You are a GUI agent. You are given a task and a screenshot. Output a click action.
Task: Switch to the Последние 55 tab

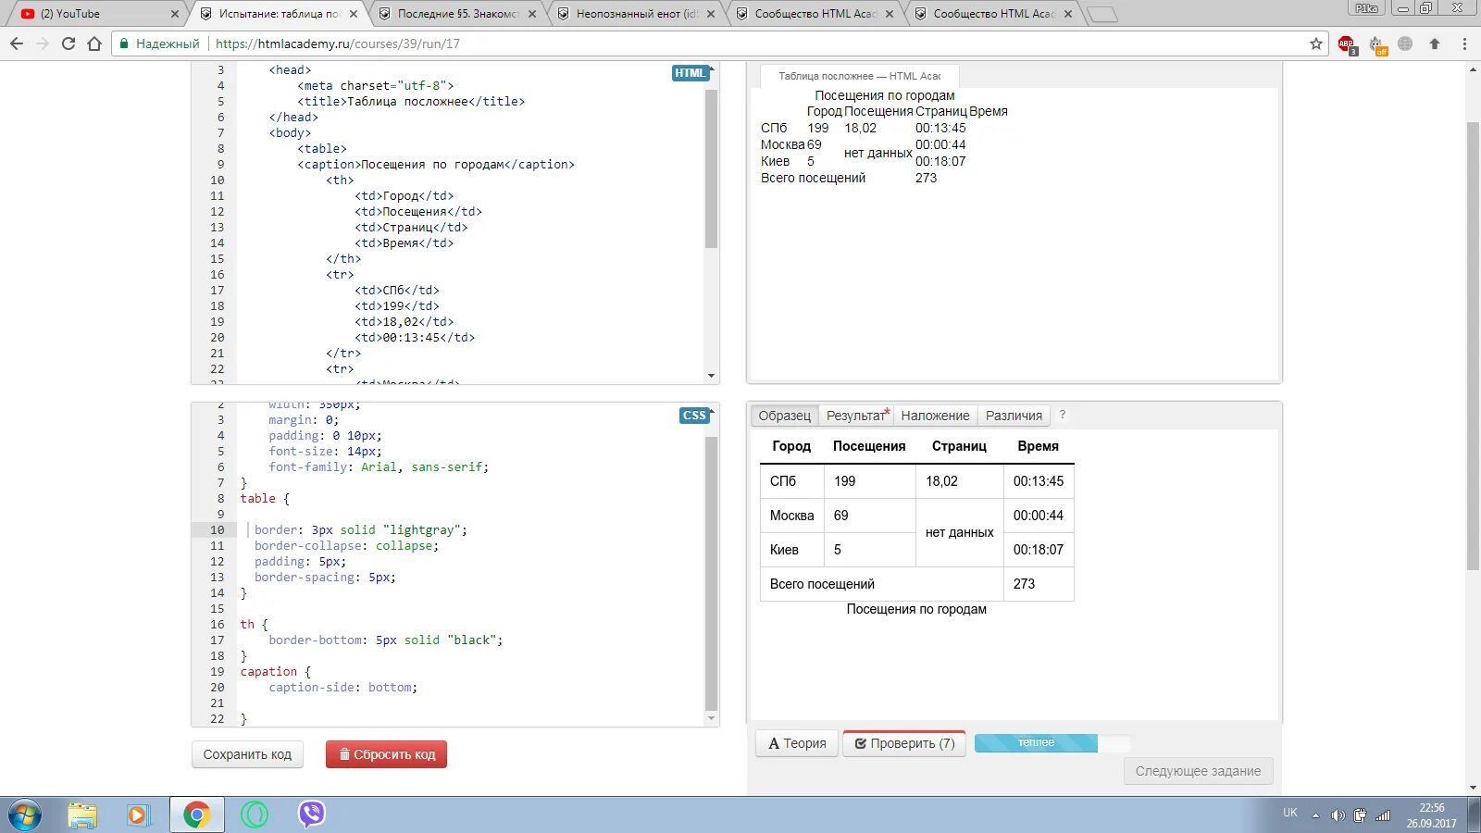[x=459, y=14]
